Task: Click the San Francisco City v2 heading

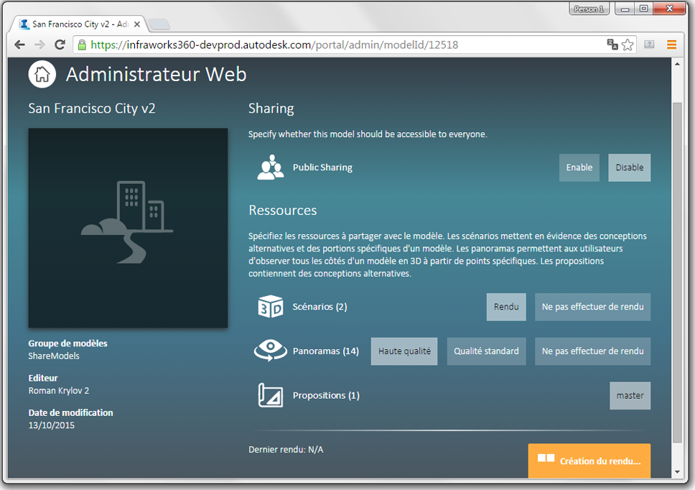Action: (x=92, y=108)
